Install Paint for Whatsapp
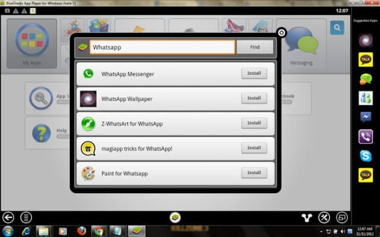 click(x=254, y=173)
